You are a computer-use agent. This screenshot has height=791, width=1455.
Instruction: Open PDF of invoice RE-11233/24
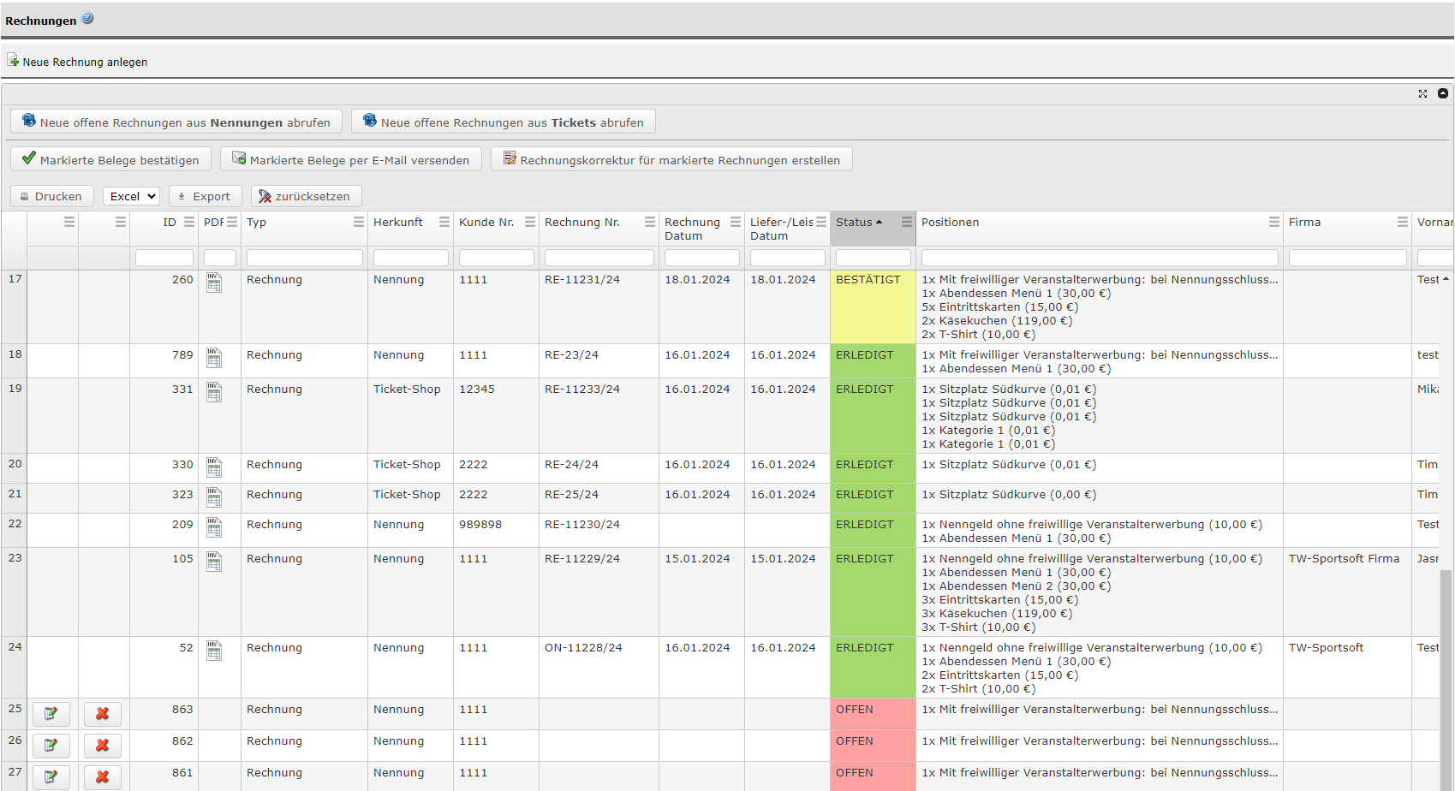[x=214, y=392]
